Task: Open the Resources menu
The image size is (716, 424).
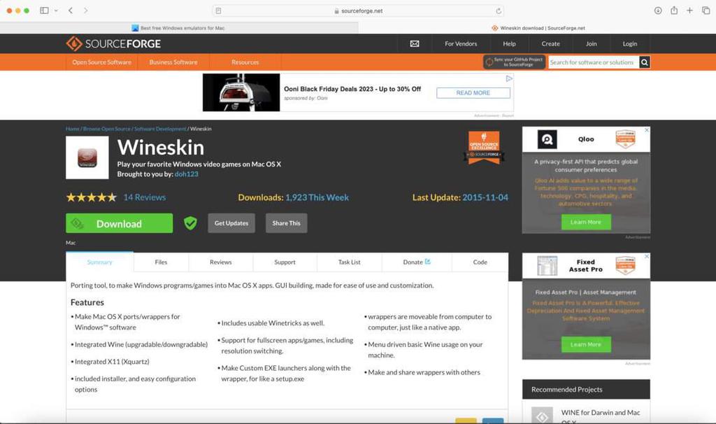Action: pyautogui.click(x=245, y=62)
